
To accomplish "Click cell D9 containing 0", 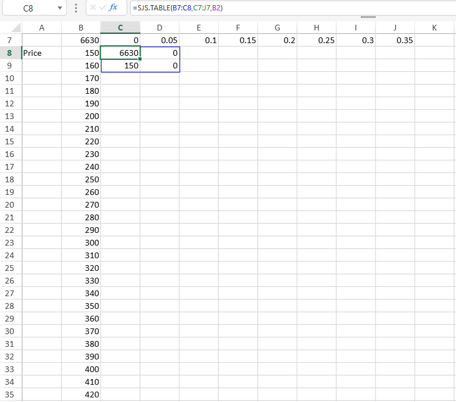I will 159,66.
